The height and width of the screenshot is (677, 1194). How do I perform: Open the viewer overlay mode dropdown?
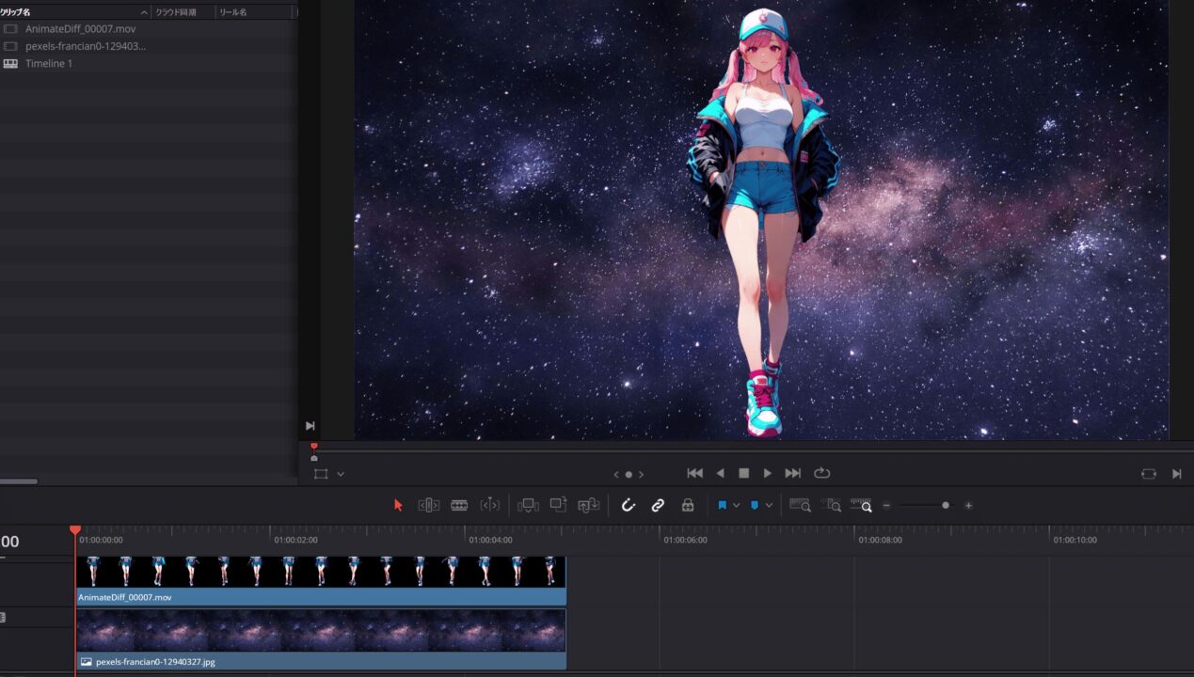[341, 474]
